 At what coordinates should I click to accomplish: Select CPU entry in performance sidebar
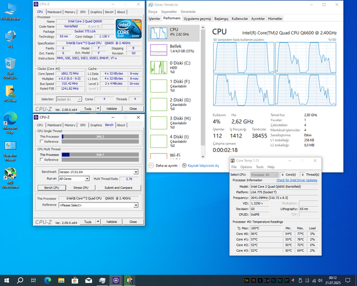(174, 33)
